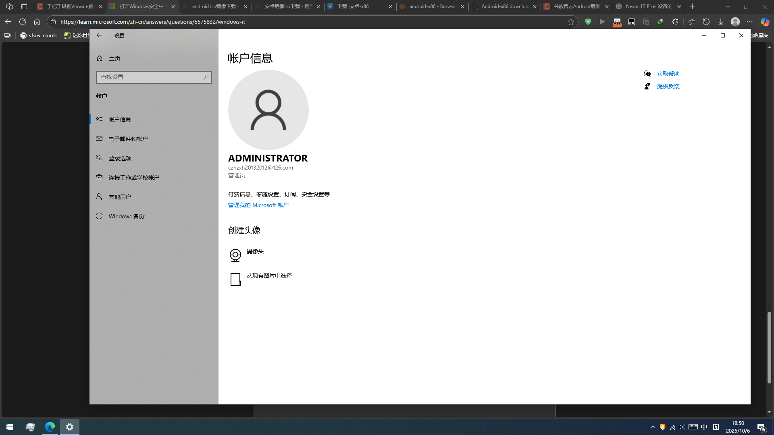
Task: Click 提供反馈 feedback link
Action: point(668,86)
